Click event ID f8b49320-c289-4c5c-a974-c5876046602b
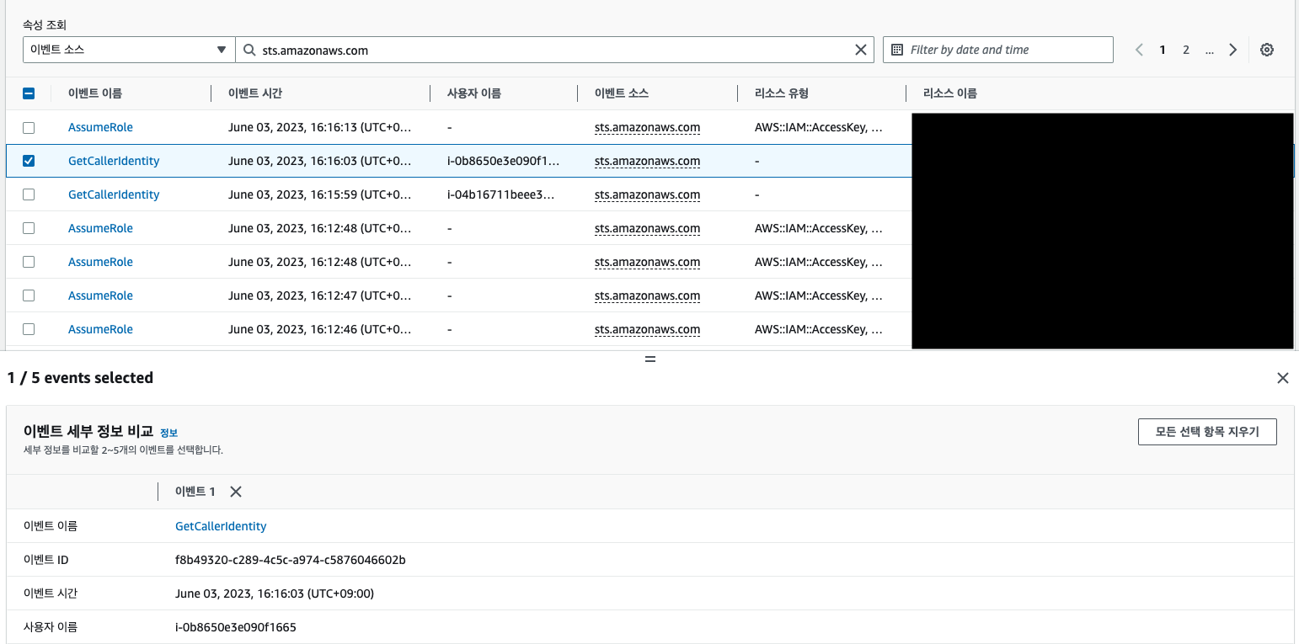1299x644 pixels. 291,560
